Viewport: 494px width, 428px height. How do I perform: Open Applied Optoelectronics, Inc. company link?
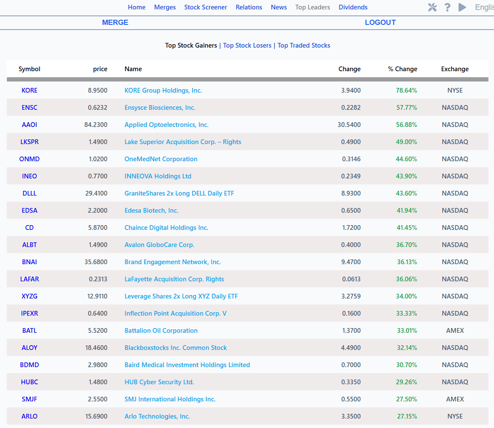tap(167, 125)
